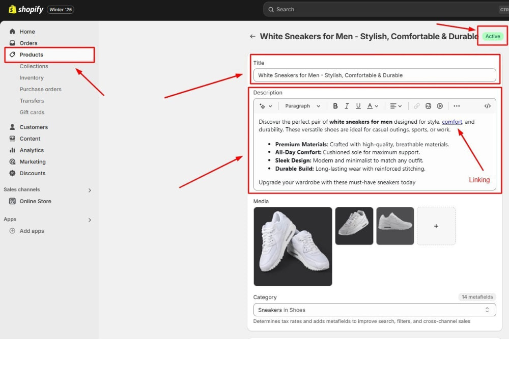
Task: Open the Collections submenu item
Action: tap(34, 66)
